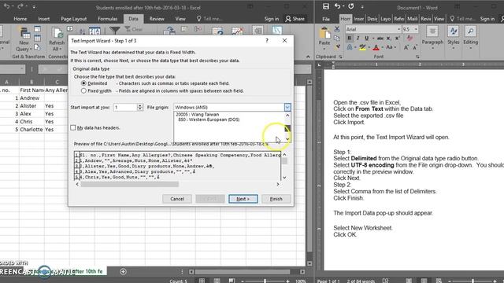Image resolution: width=504 pixels, height=283 pixels.
Task: Click the Excel zoom slider
Action: (265, 281)
